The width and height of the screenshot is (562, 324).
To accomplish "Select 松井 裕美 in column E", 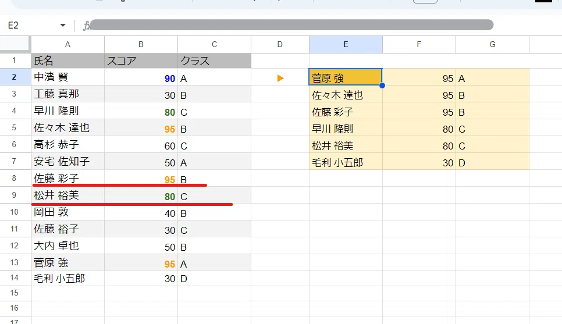I will coord(346,144).
